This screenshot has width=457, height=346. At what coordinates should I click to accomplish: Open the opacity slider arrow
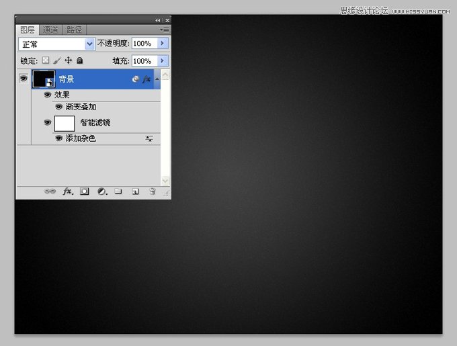(163, 43)
